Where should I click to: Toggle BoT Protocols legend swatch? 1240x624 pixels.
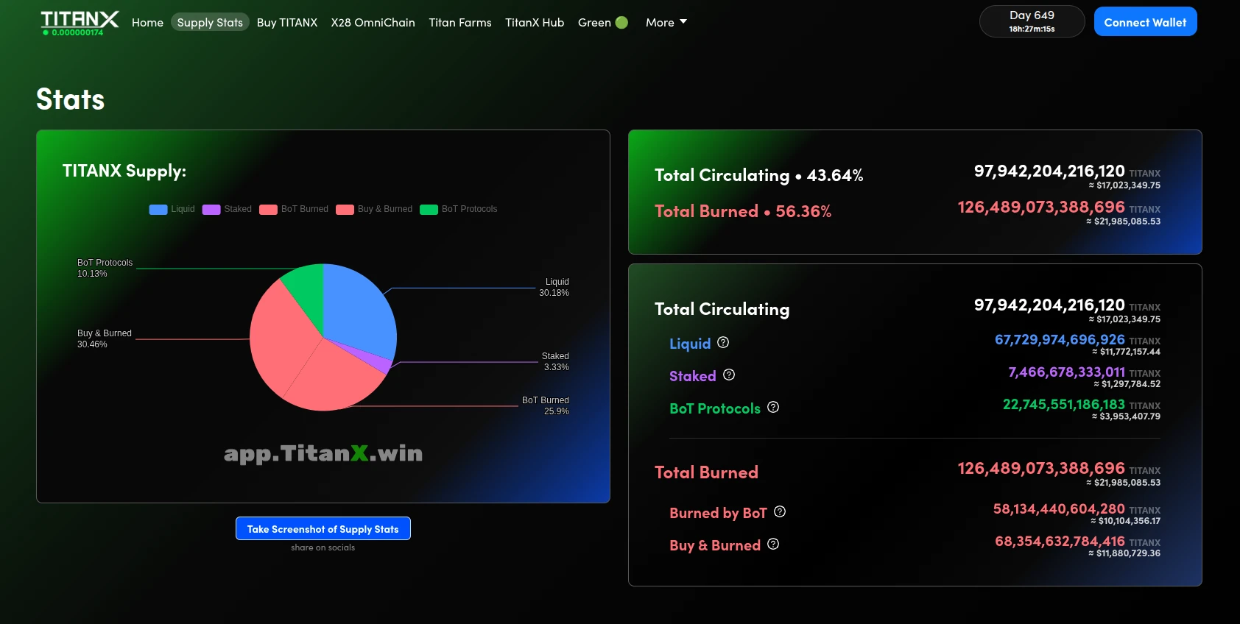[x=429, y=210]
